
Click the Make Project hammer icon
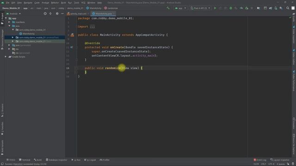coord(168,8)
